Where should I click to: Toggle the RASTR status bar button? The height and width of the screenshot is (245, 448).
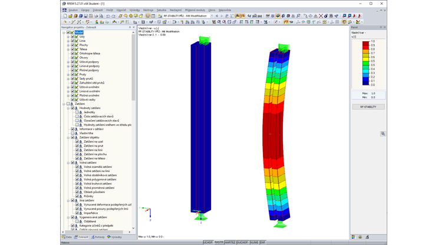tap(219, 243)
